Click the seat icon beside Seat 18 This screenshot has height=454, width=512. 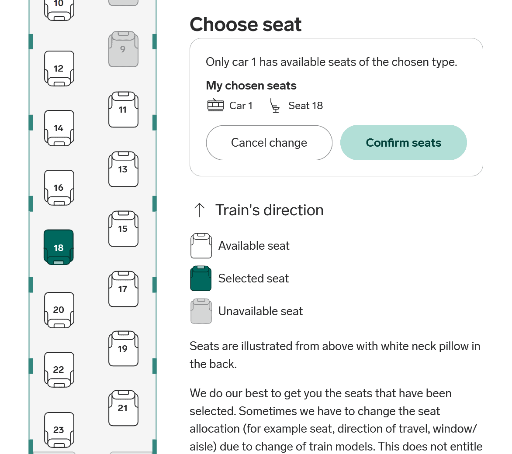tap(275, 106)
